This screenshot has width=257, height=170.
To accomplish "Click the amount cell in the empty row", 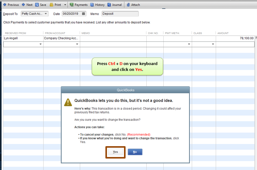I will click(x=235, y=44).
